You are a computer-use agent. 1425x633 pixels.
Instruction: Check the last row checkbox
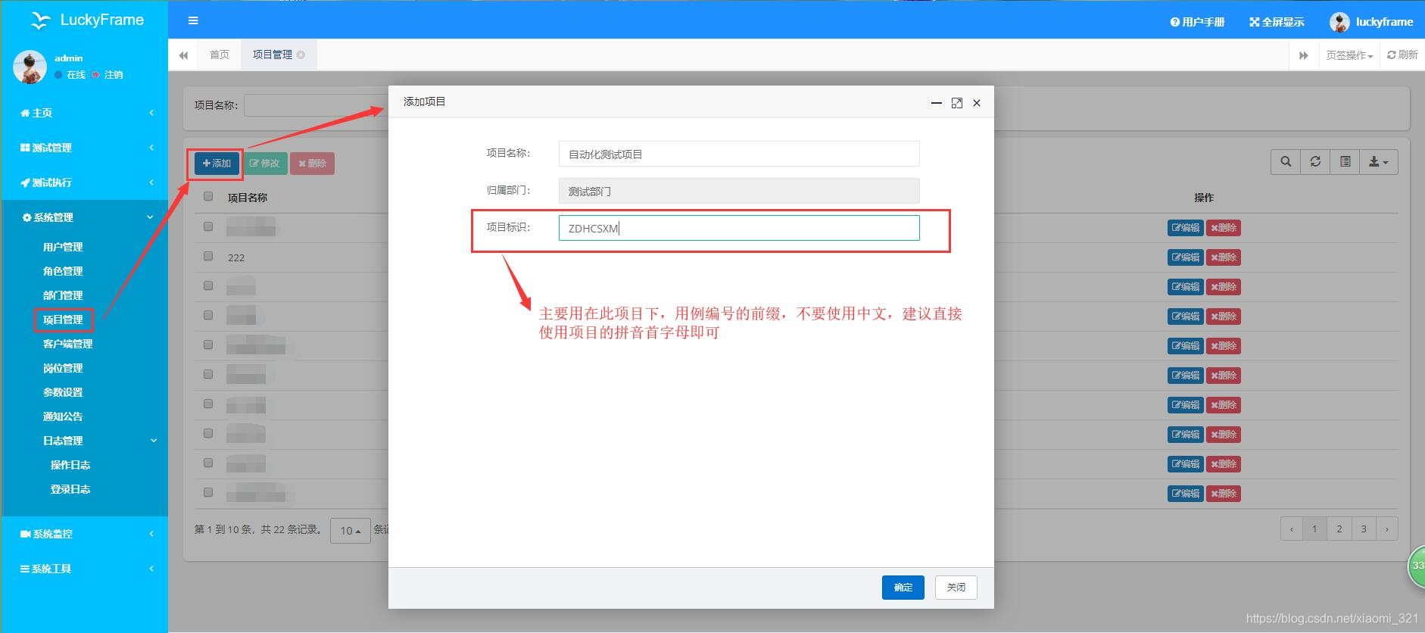tap(208, 492)
